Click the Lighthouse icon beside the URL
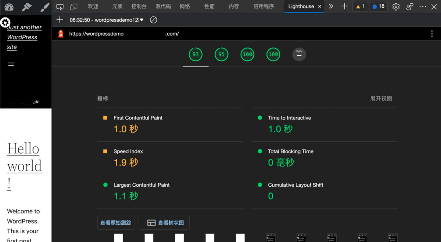 click(x=61, y=33)
